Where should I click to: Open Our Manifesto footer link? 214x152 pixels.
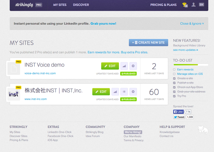point(132,136)
